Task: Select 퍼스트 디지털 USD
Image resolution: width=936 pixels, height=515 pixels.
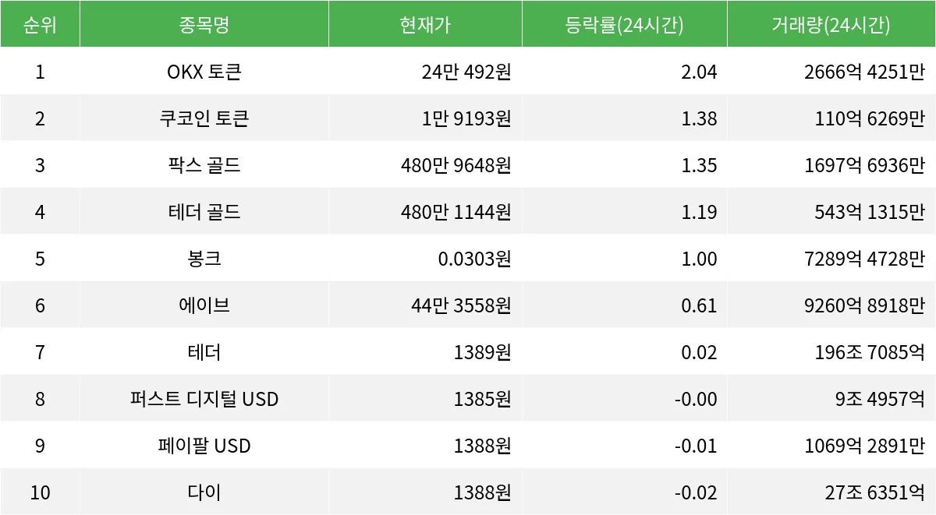Action: pos(204,399)
